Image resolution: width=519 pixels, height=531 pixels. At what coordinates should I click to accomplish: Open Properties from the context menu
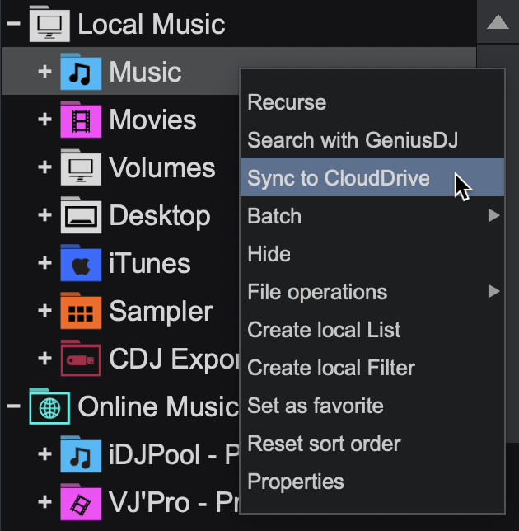[x=296, y=482]
